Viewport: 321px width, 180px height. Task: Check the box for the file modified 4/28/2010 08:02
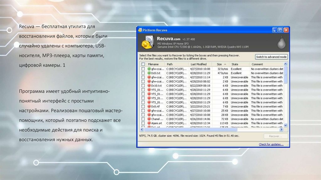[x=143, y=82]
